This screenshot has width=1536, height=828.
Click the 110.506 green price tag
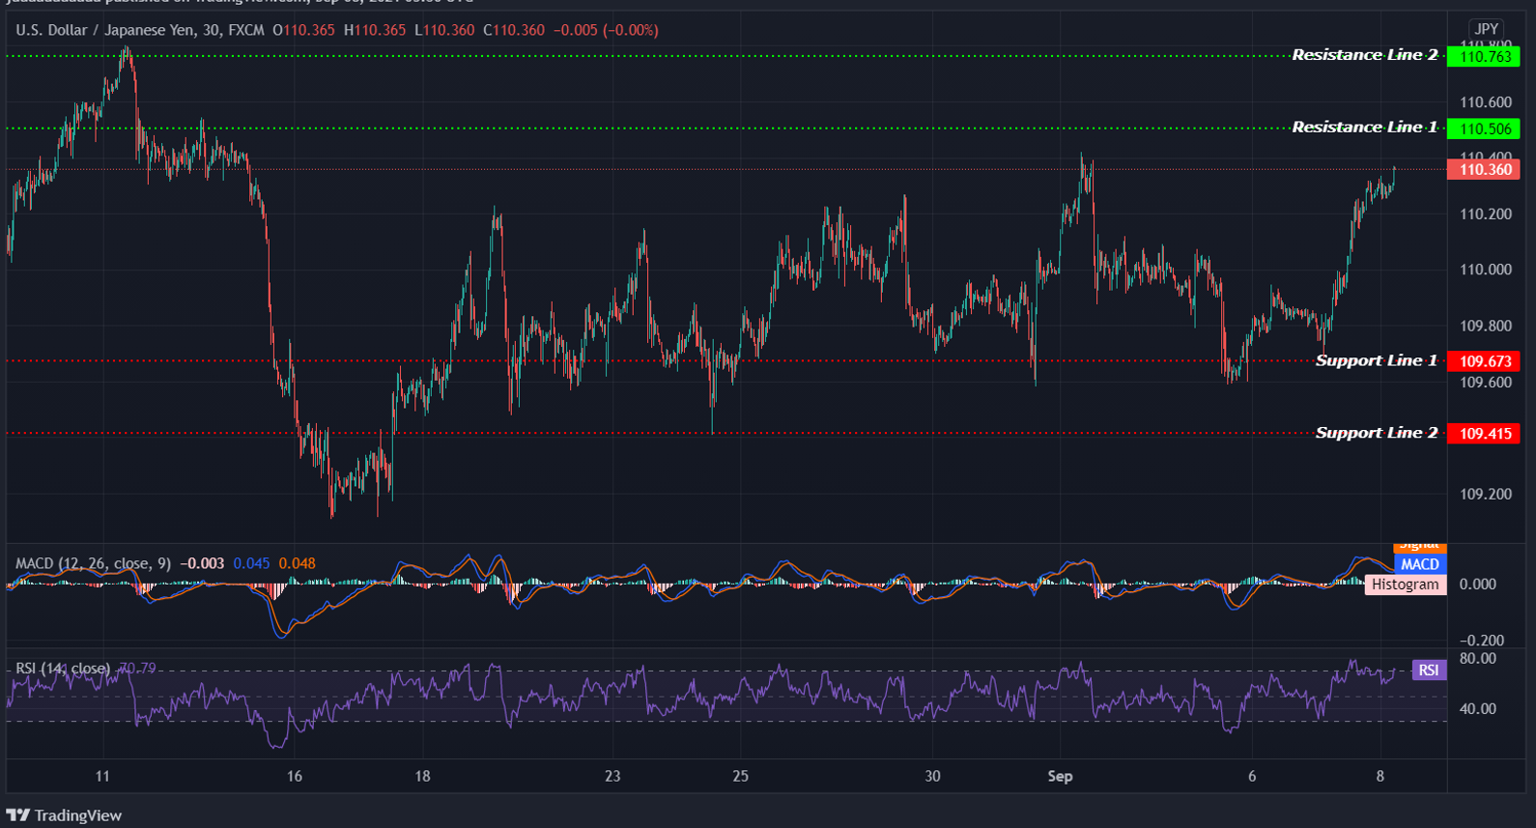1484,128
